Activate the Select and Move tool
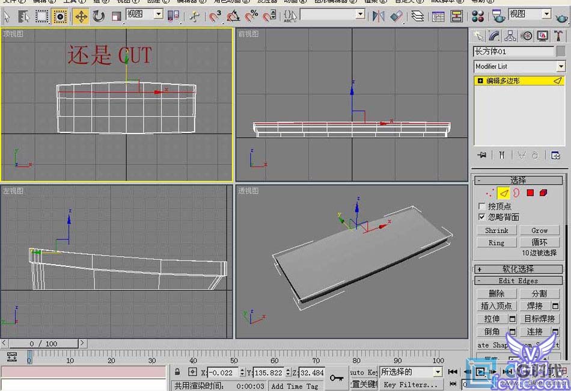The height and width of the screenshot is (391, 571). 81,16
